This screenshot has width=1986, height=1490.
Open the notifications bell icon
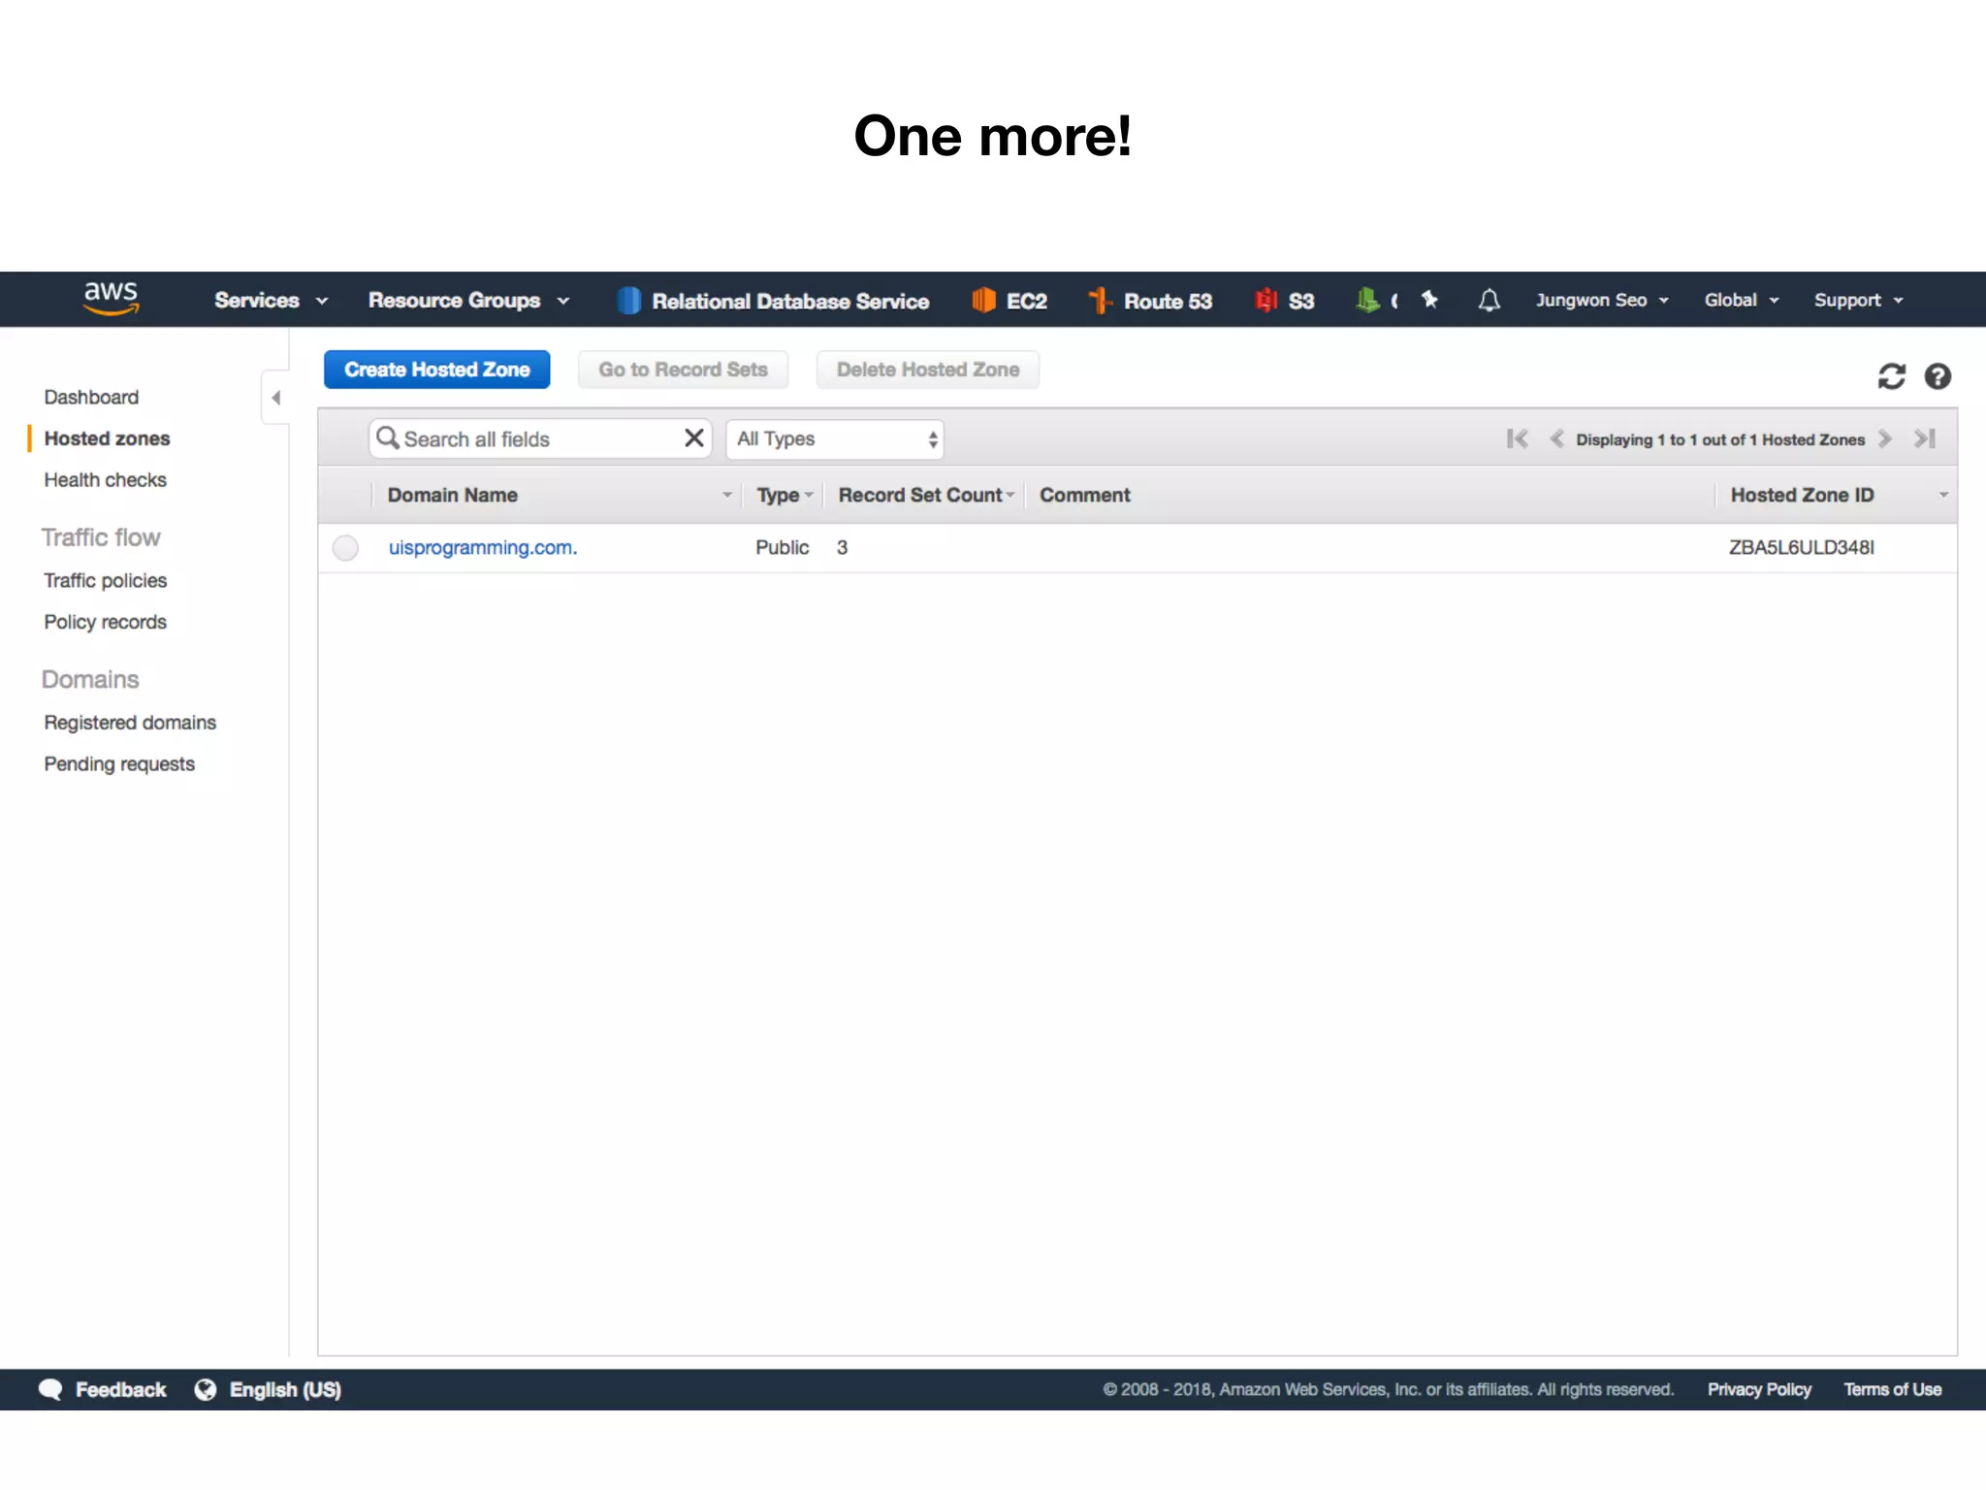(1489, 301)
